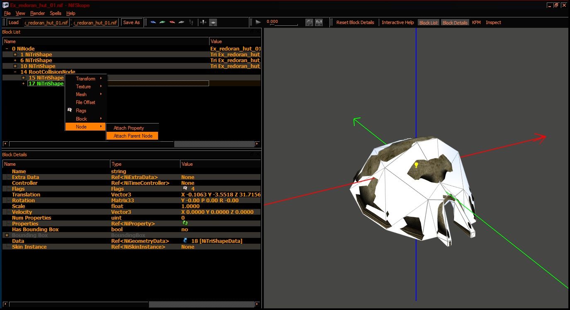Toggle the Inspect panel button

pos(493,22)
